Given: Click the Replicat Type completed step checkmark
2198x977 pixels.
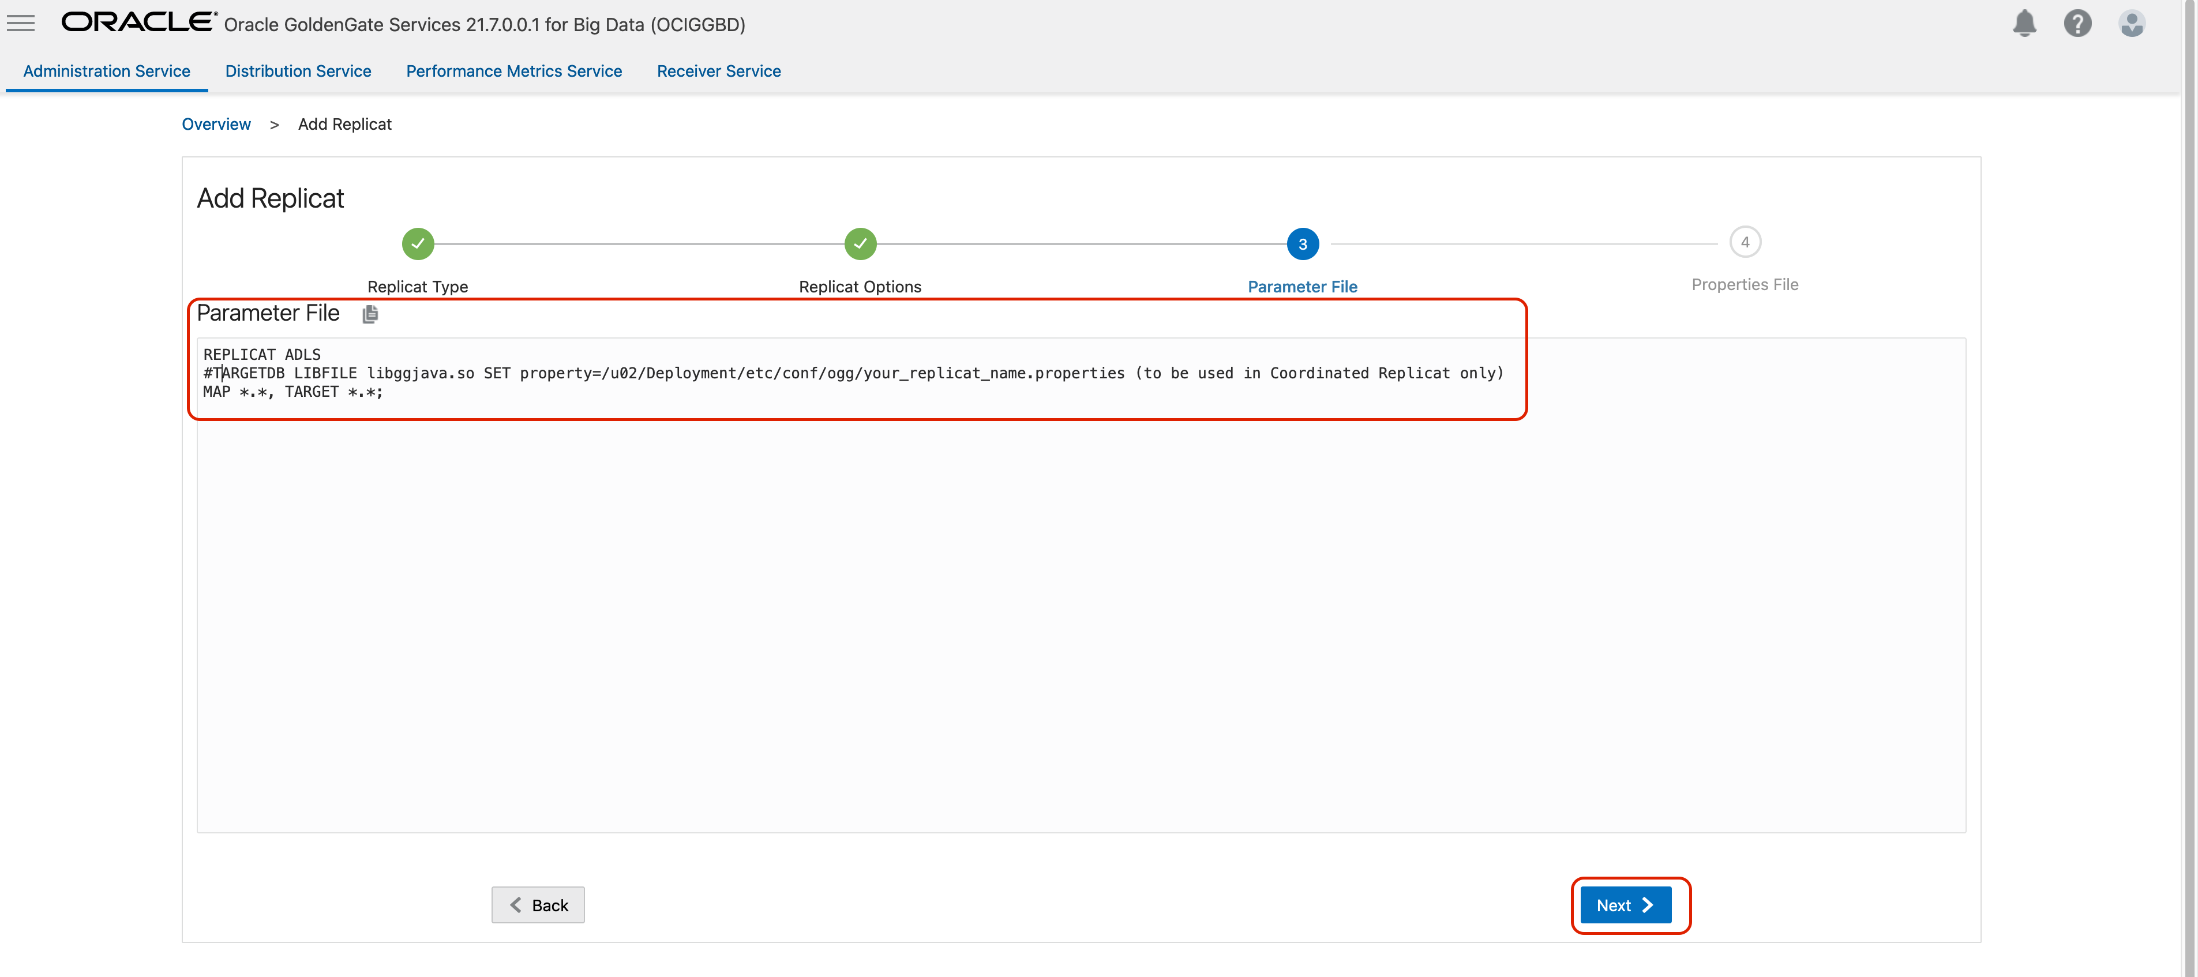Looking at the screenshot, I should coord(417,244).
